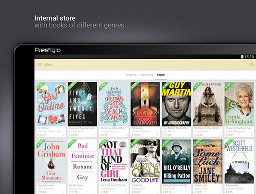This screenshot has height=194, width=256.
Task: Click the price € 18.61
Action: coord(199,192)
